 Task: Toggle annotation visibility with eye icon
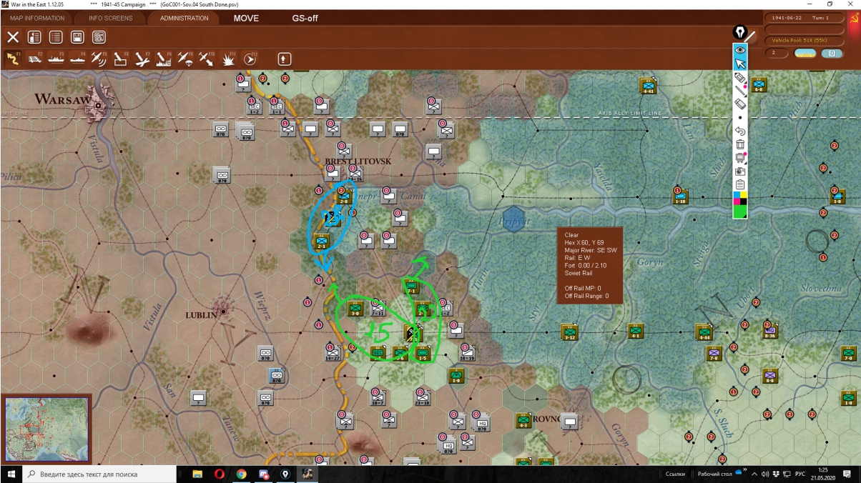(740, 50)
